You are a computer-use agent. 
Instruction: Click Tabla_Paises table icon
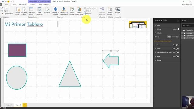tap(184, 30)
